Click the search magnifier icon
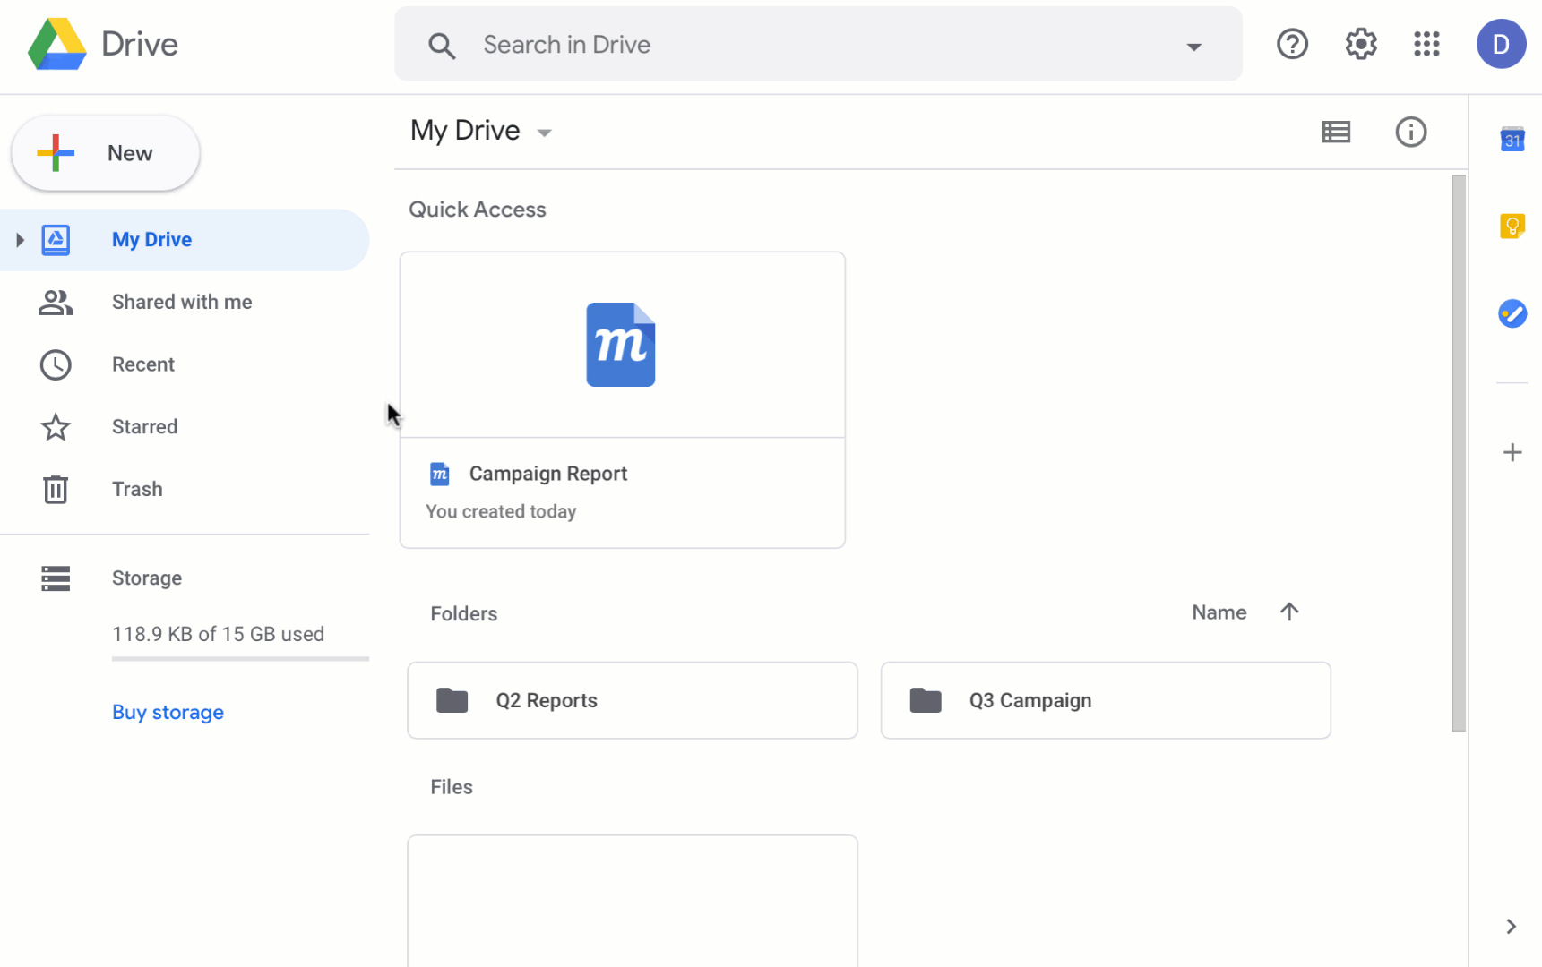This screenshot has width=1542, height=967. click(x=442, y=45)
